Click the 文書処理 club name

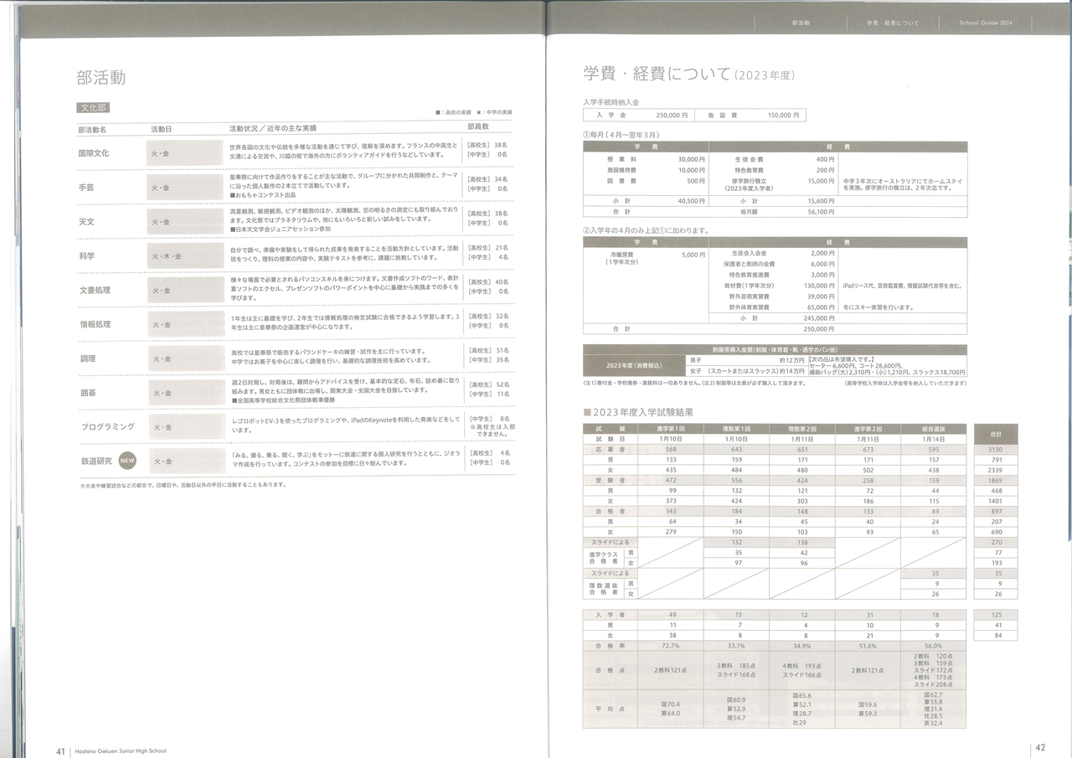click(94, 290)
